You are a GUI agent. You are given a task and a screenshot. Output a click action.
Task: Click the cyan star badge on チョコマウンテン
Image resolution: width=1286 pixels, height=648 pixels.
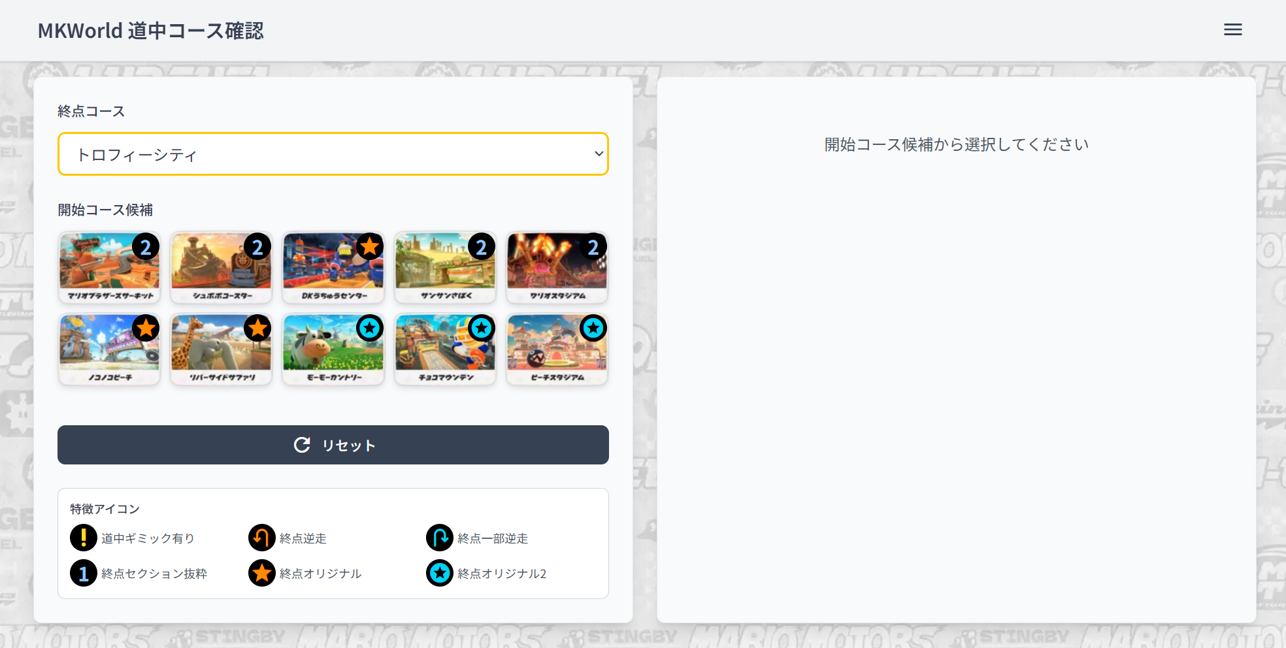[482, 328]
